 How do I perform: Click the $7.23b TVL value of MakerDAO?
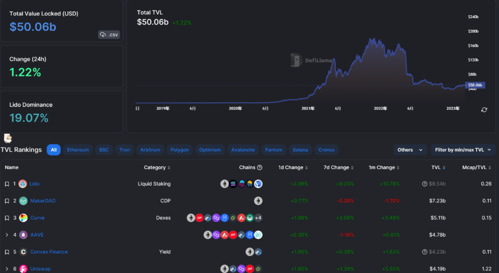(x=437, y=201)
